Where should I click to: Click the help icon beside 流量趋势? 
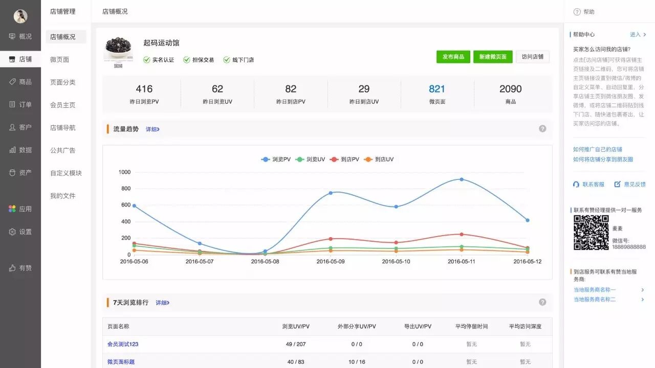coord(542,129)
